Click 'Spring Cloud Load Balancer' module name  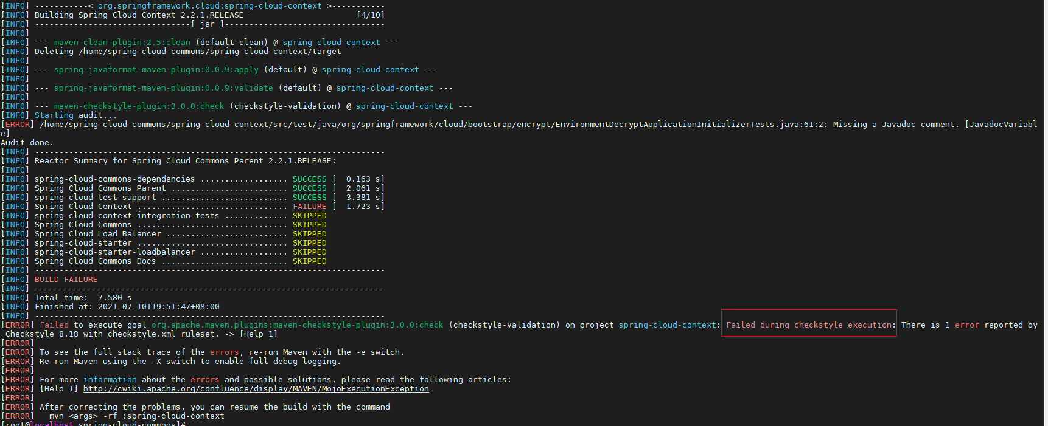[x=97, y=234]
